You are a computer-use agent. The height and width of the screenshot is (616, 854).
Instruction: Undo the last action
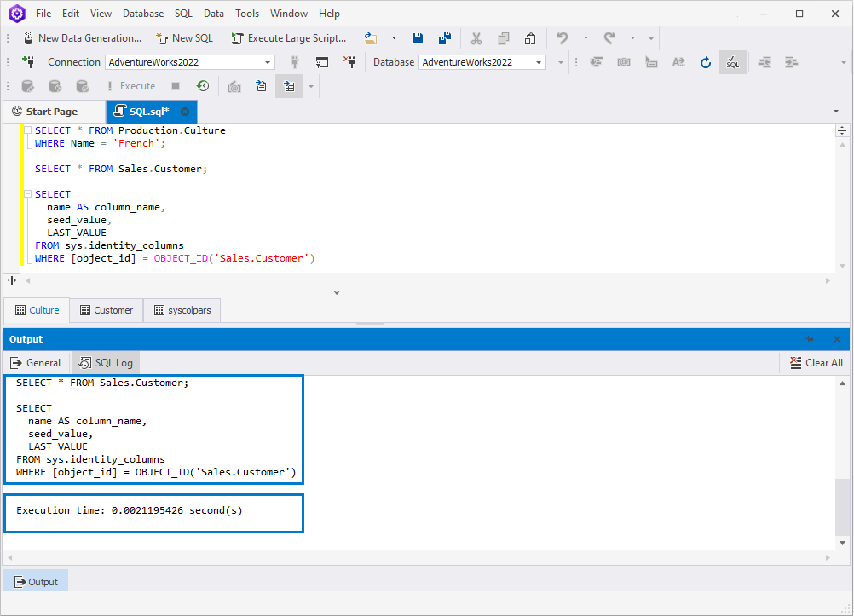(562, 38)
